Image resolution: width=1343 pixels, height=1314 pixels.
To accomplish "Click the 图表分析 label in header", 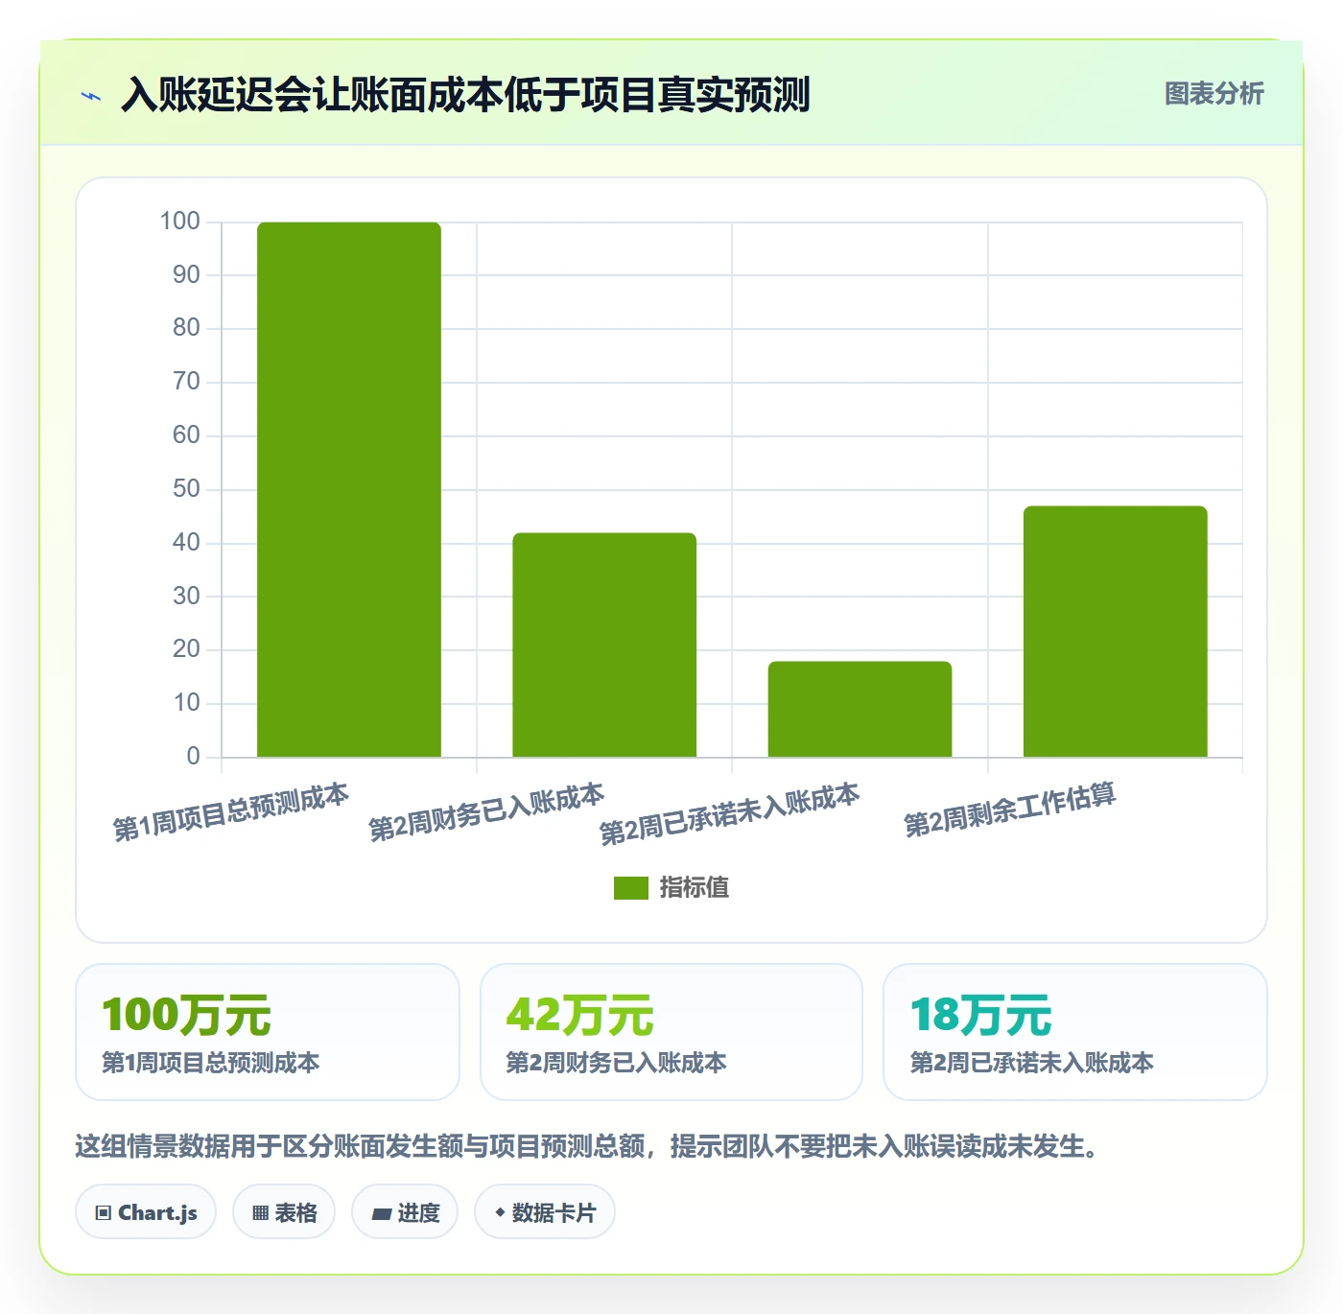I will [1213, 94].
